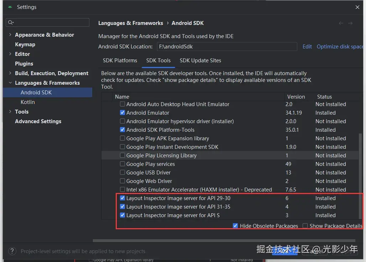The height and width of the screenshot is (262, 366).
Task: Uncheck Layout Inspector image server API 29-30
Action: coord(122,198)
